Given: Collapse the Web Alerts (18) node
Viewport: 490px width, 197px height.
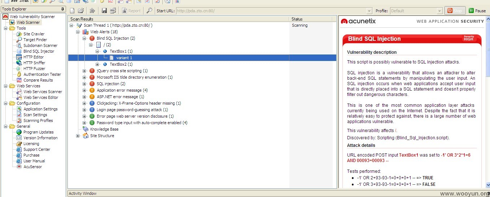Looking at the screenshot, I should [x=78, y=32].
